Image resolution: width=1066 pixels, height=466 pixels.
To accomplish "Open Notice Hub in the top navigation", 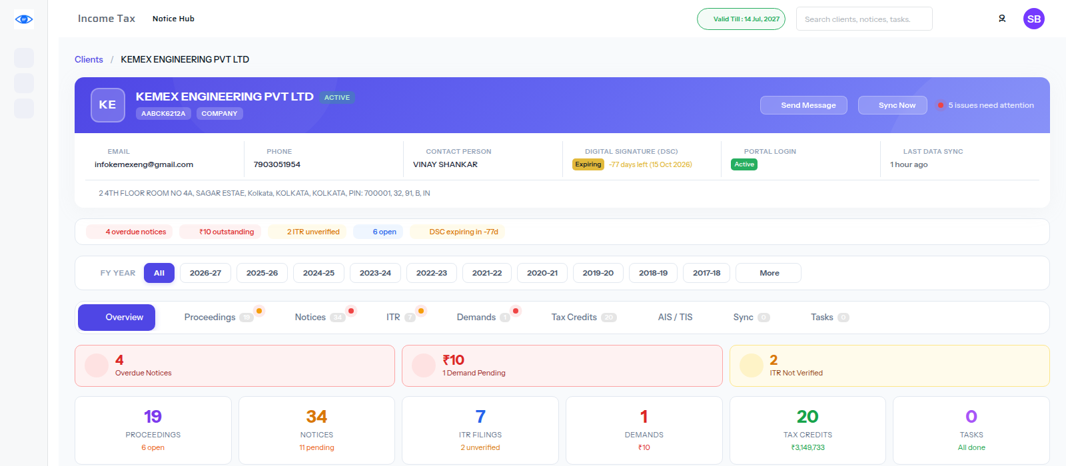I will [173, 19].
